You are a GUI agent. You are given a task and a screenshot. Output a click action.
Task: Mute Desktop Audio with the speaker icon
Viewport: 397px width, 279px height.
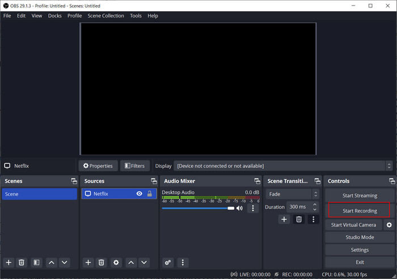pos(240,208)
